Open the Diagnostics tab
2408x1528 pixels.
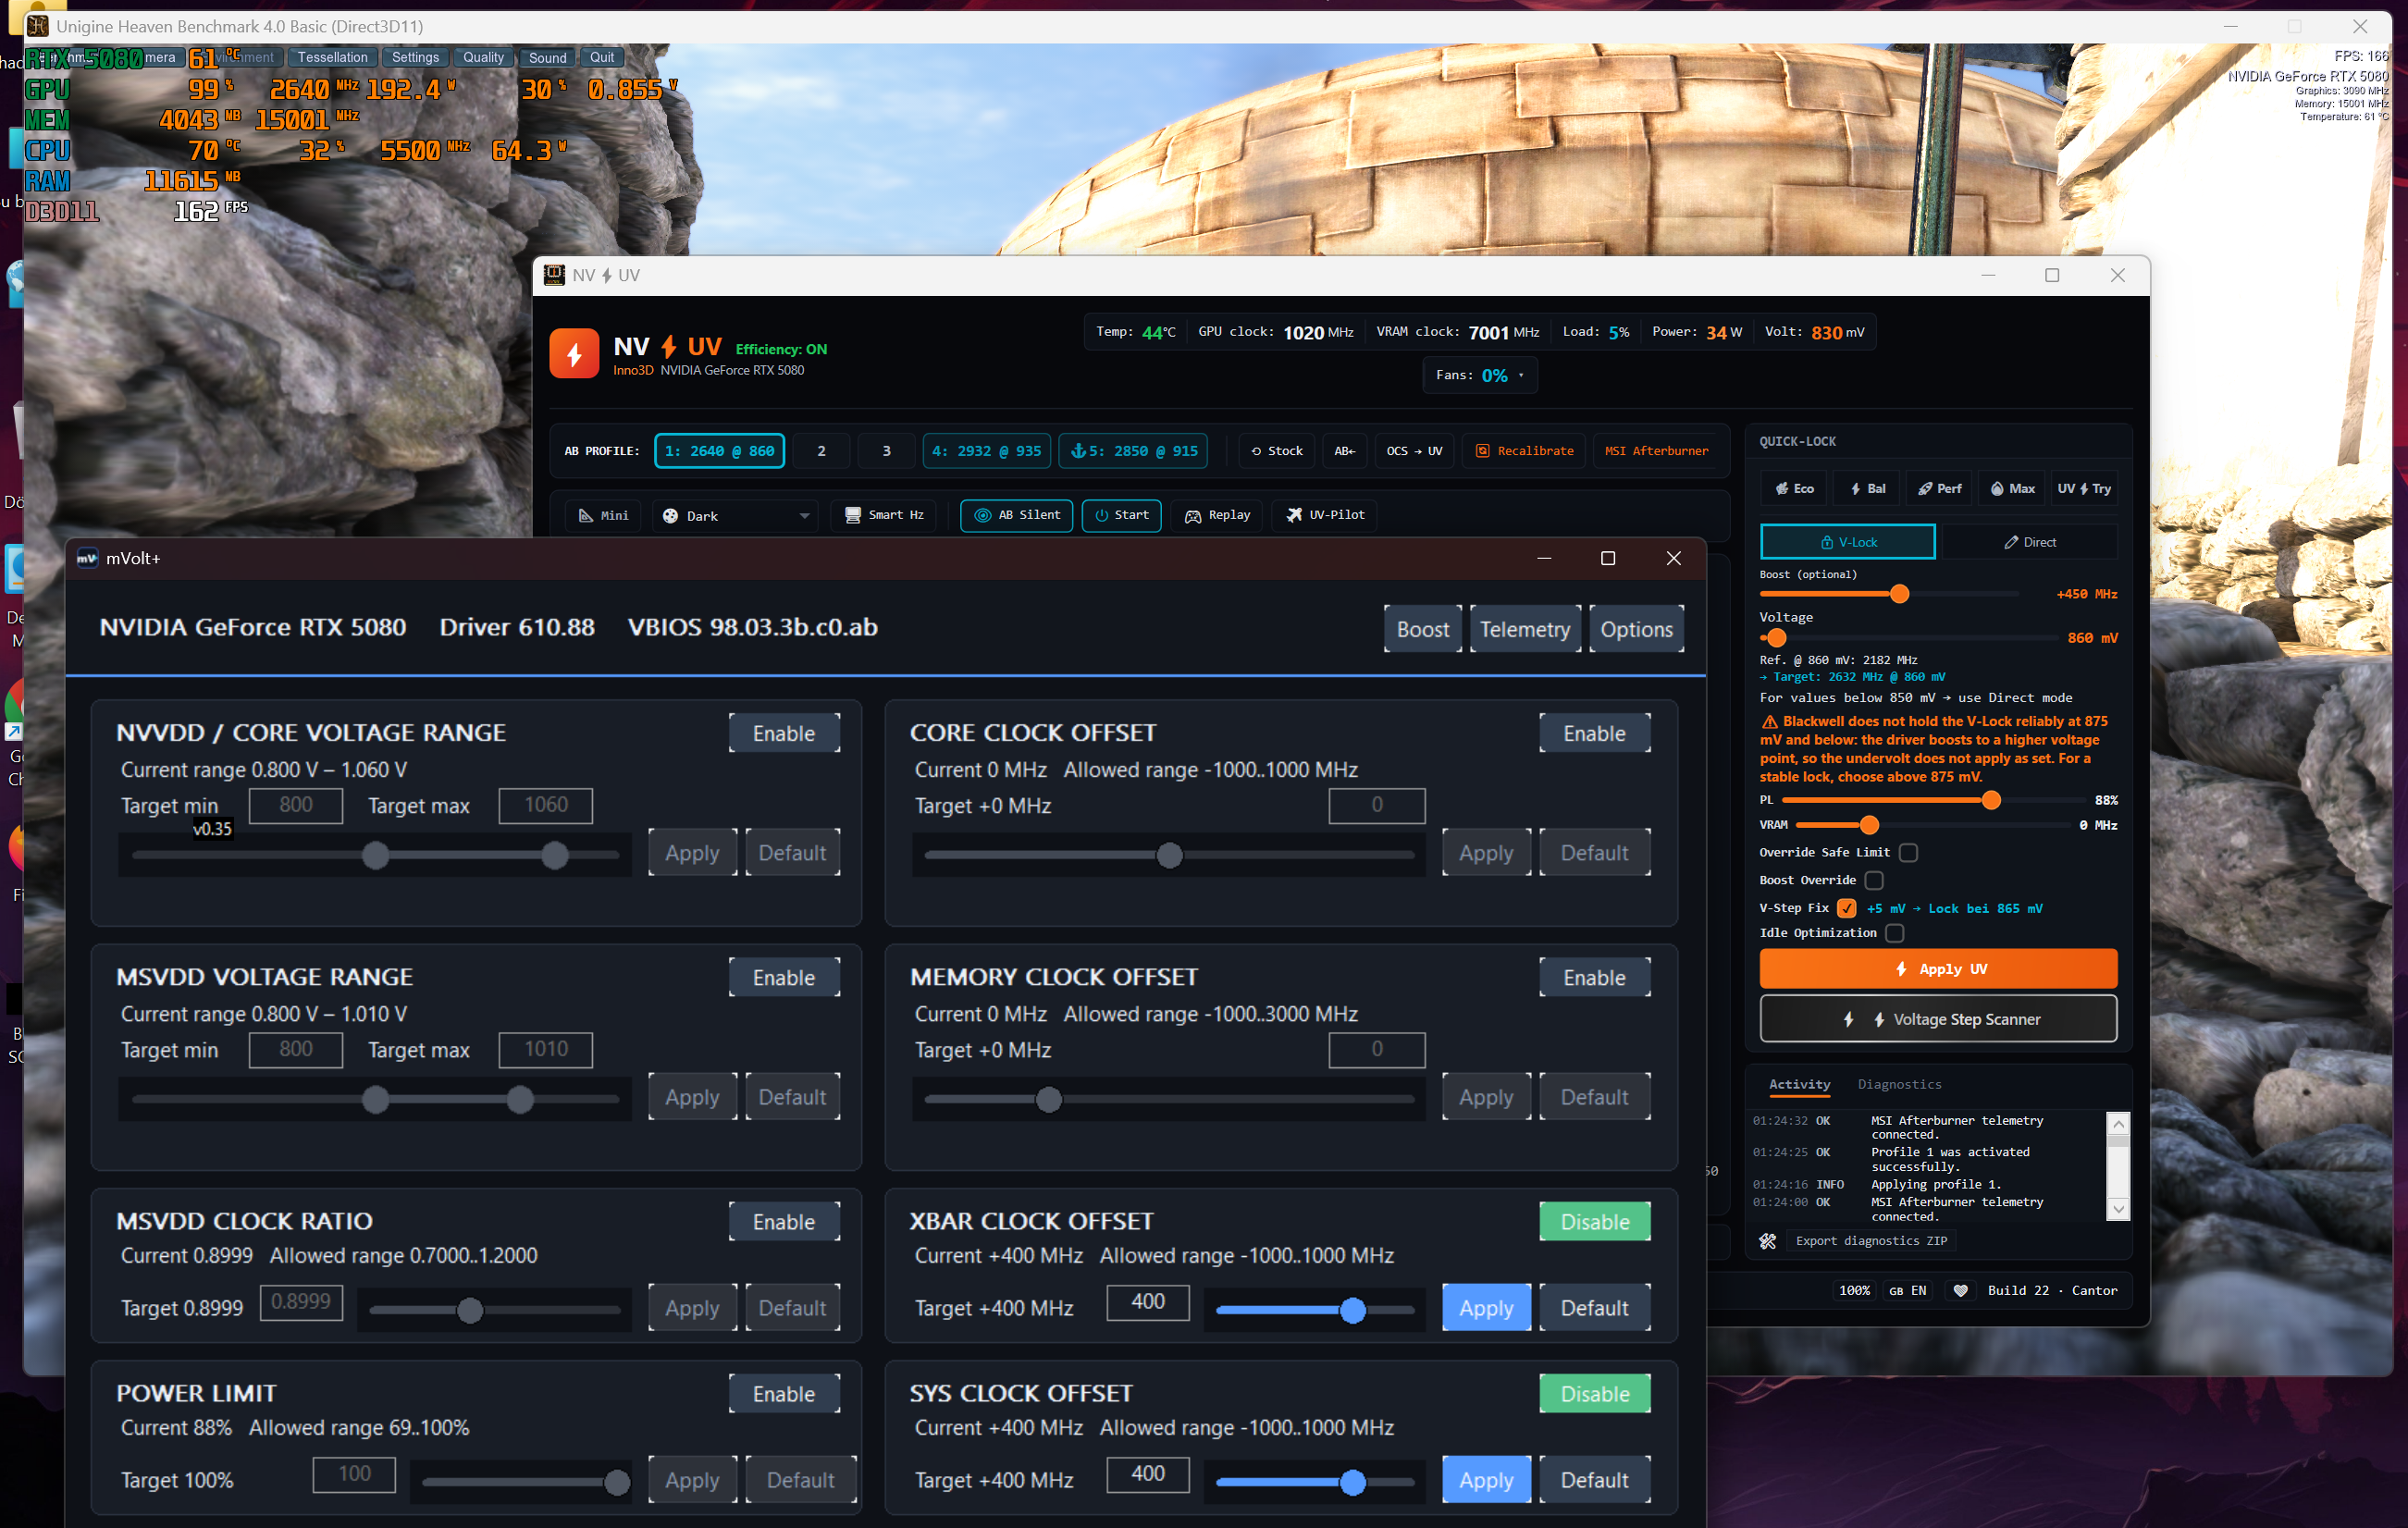(1899, 1085)
